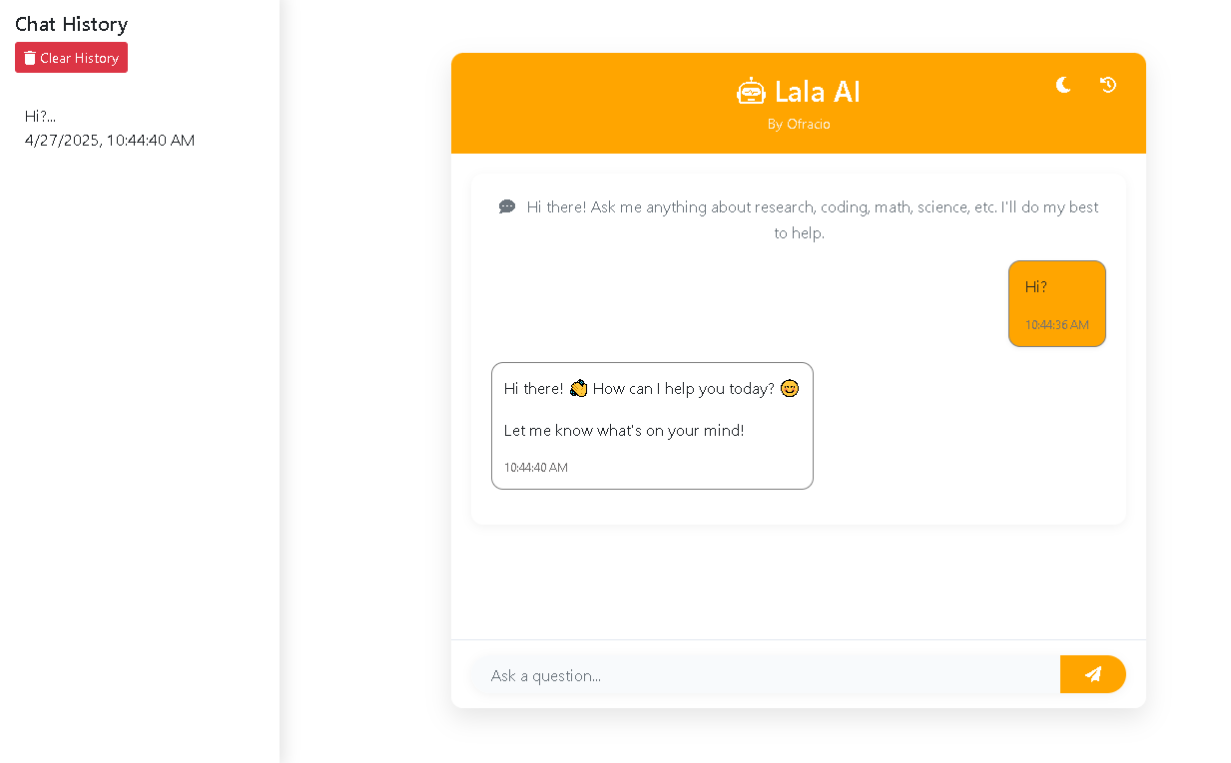Open chat history with the clock icon
1231x763 pixels.
[x=1107, y=85]
